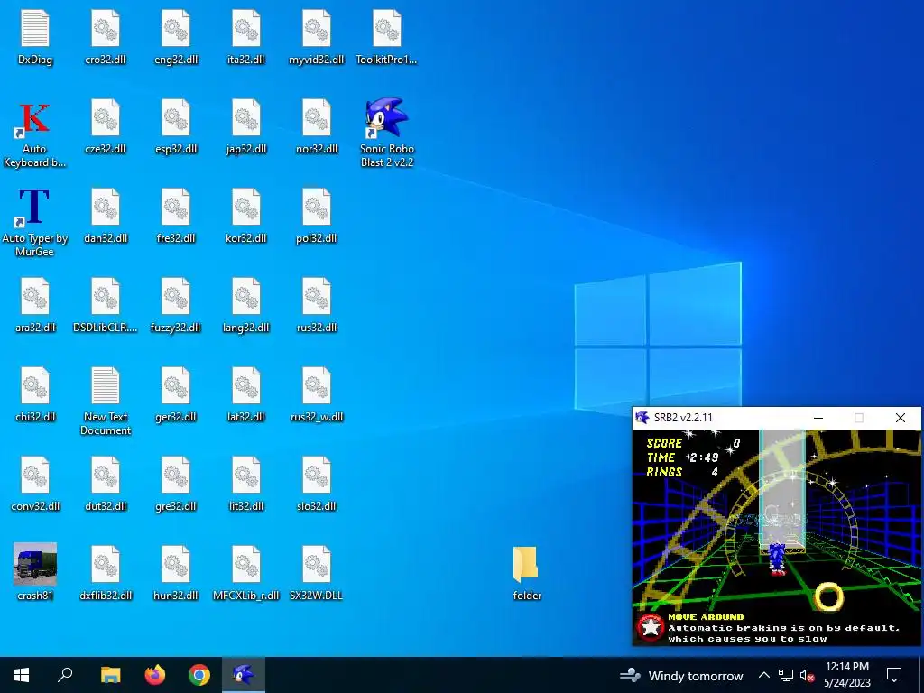The width and height of the screenshot is (924, 693).
Task: Open the Windy tomorrow weather widget
Action: [x=681, y=675]
